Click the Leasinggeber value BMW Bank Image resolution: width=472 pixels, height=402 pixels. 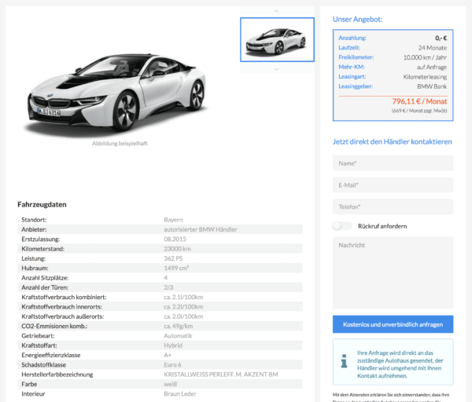point(432,86)
